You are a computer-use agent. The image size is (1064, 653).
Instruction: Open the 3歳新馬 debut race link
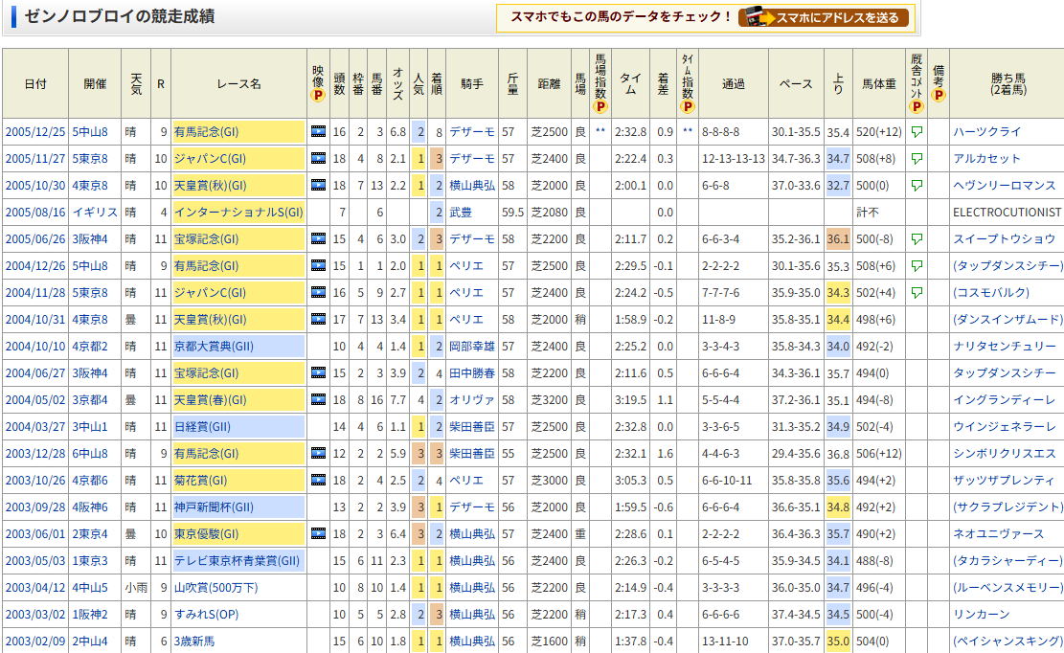(x=196, y=642)
